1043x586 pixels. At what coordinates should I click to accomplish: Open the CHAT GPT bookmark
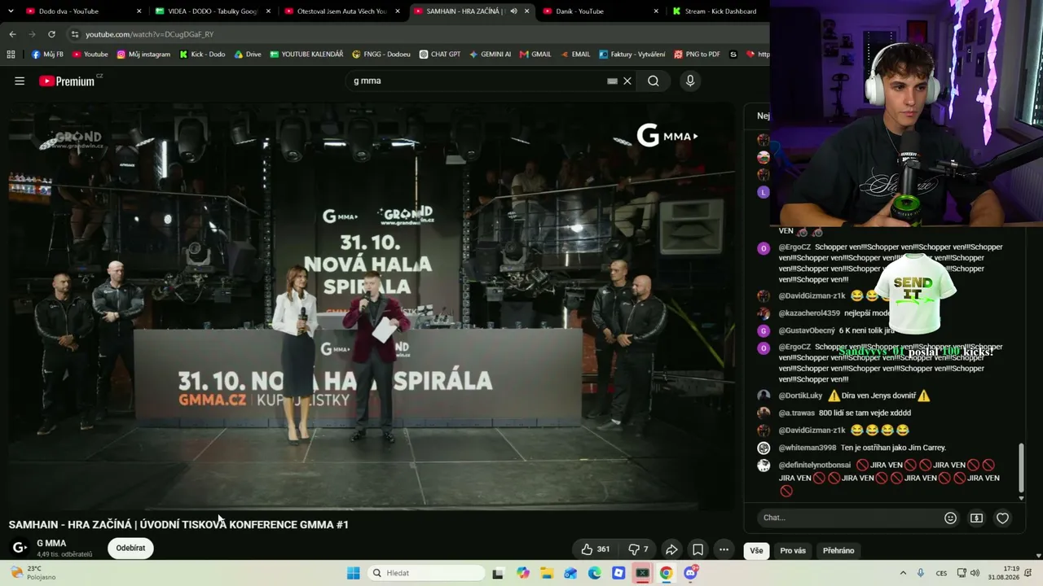click(440, 55)
